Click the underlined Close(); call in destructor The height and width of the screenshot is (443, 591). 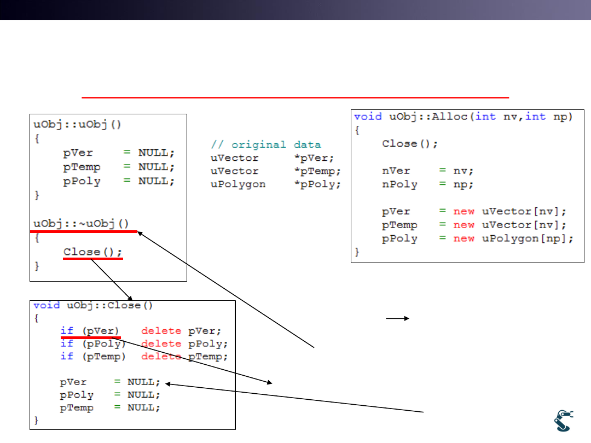(92, 252)
